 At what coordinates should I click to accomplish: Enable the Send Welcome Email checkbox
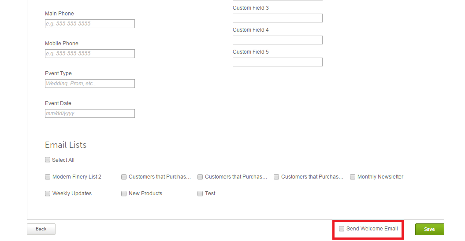pos(342,229)
